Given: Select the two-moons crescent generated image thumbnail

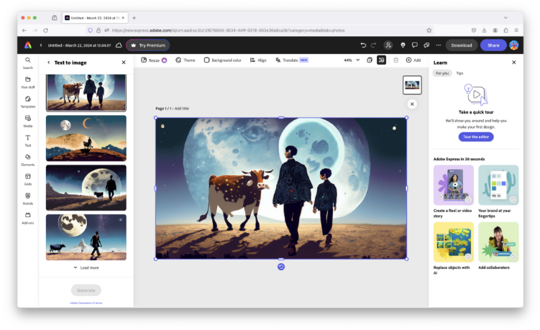Looking at the screenshot, I should (86, 138).
